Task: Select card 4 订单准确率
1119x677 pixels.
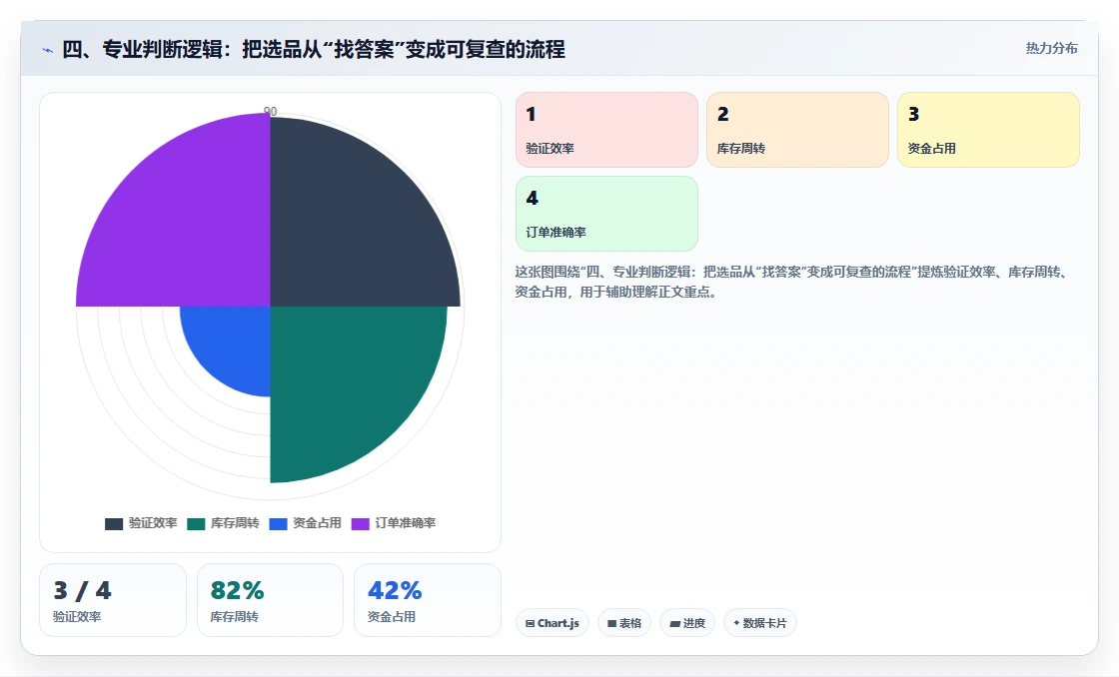Action: (x=606, y=214)
